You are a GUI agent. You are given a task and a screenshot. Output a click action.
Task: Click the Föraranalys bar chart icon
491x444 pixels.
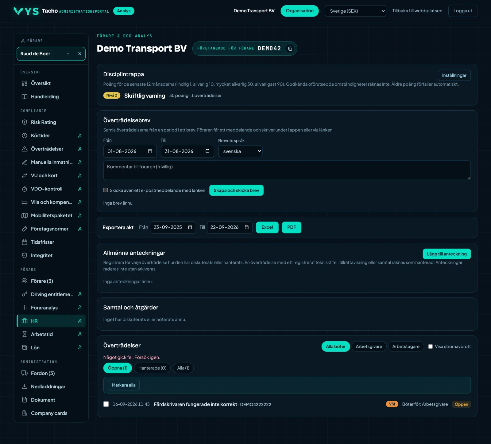coord(25,308)
